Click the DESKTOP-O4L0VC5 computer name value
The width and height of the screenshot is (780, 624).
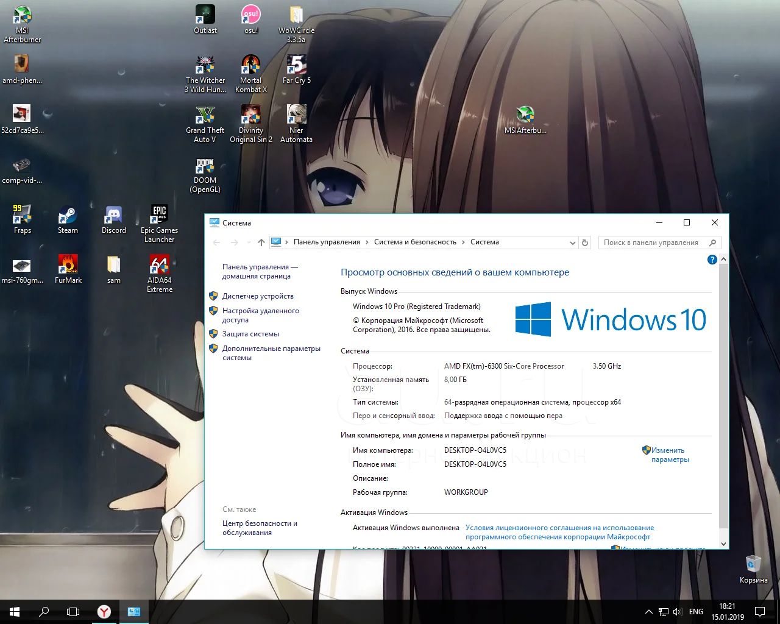pos(475,450)
